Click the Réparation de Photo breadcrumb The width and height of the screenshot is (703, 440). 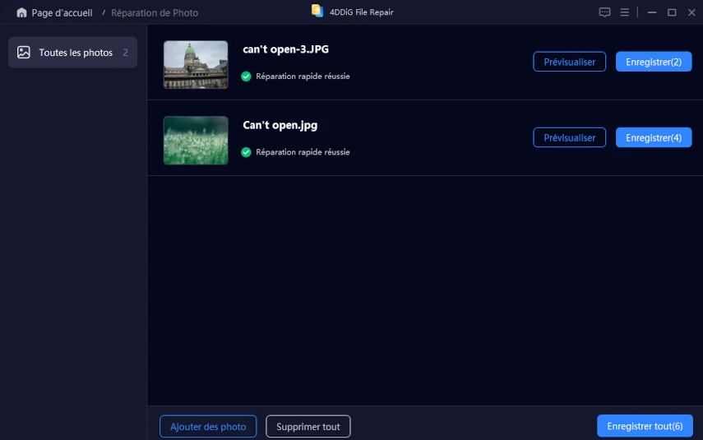tap(155, 13)
